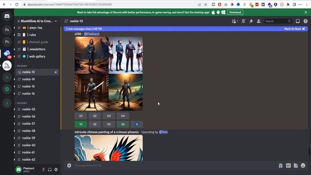Screen dimensions: 311x175
Task: Explore discoverable servers compass icon
Action: pyautogui.click(x=7, y=89)
